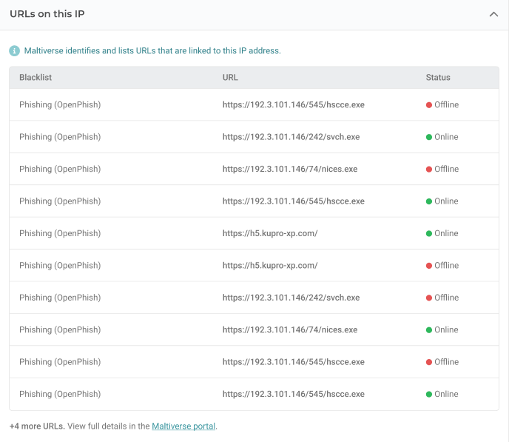Image resolution: width=509 pixels, height=442 pixels.
Task: Click the red status dot in first table row
Action: [x=429, y=105]
